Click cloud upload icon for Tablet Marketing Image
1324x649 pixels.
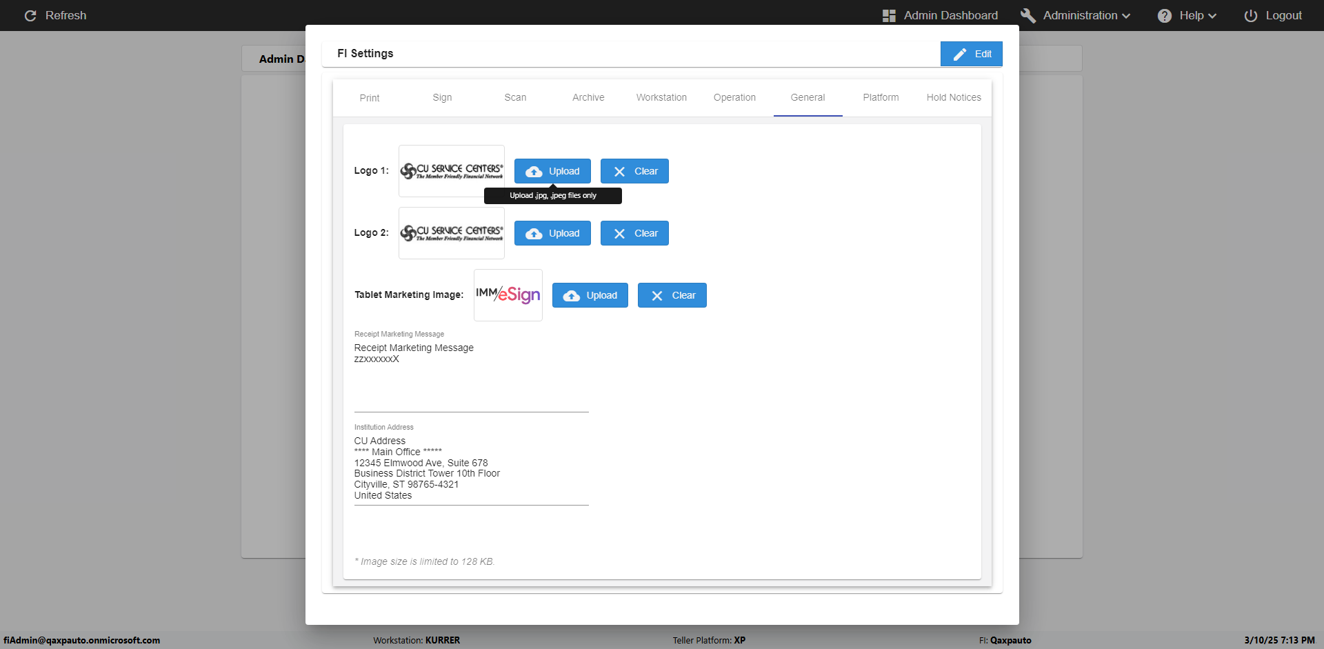[572, 295]
